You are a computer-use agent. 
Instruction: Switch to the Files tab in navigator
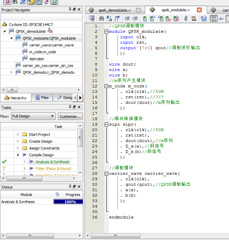[x=42, y=98]
